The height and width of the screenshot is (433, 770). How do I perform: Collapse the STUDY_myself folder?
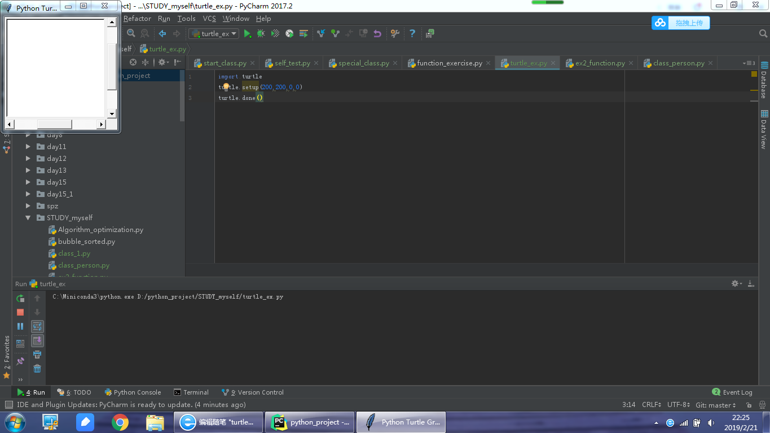[x=28, y=218]
